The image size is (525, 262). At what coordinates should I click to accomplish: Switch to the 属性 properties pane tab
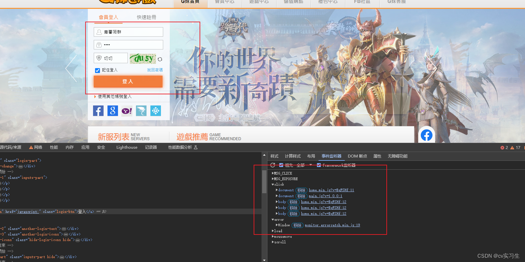377,156
